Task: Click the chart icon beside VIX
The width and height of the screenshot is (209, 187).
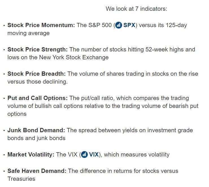Action: [84, 155]
